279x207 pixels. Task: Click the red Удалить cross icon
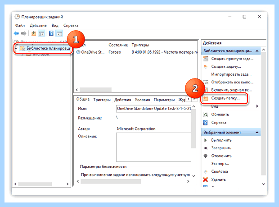point(206,179)
